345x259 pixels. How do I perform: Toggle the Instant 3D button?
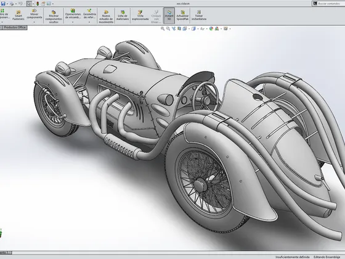click(x=169, y=15)
